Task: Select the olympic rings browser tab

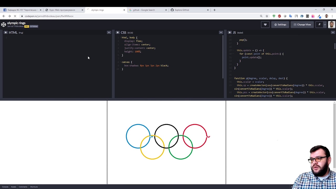Action: 106,10
